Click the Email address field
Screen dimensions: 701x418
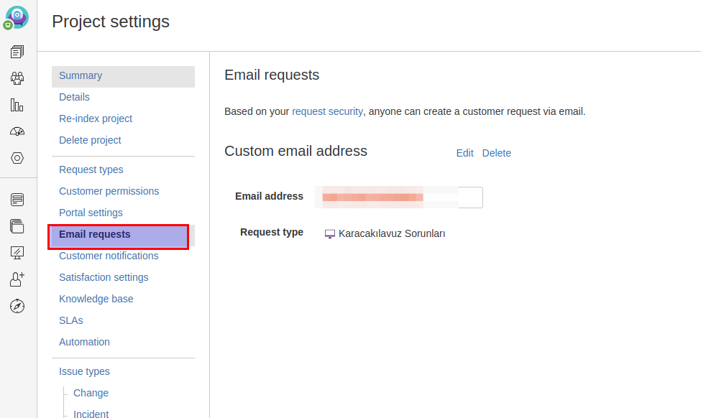point(399,198)
